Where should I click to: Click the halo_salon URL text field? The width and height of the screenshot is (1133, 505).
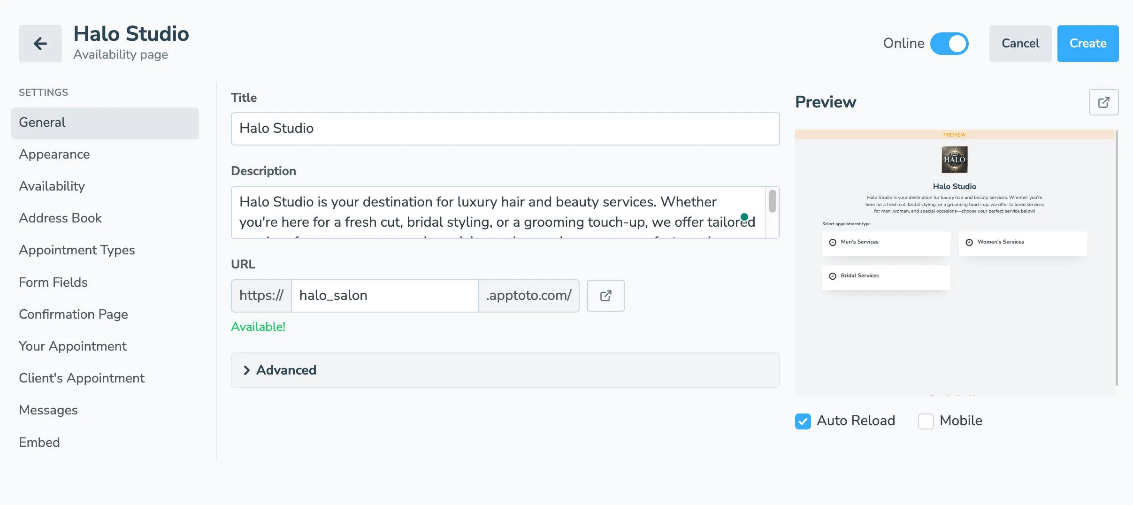(x=384, y=295)
